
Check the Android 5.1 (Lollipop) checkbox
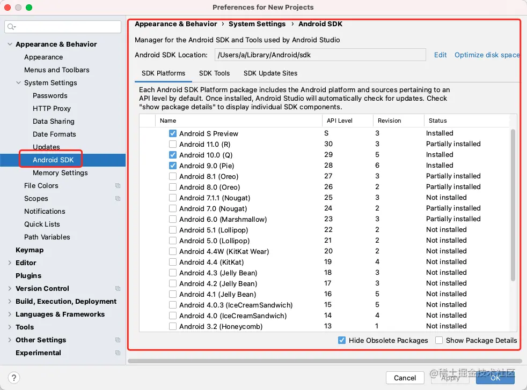[173, 230]
